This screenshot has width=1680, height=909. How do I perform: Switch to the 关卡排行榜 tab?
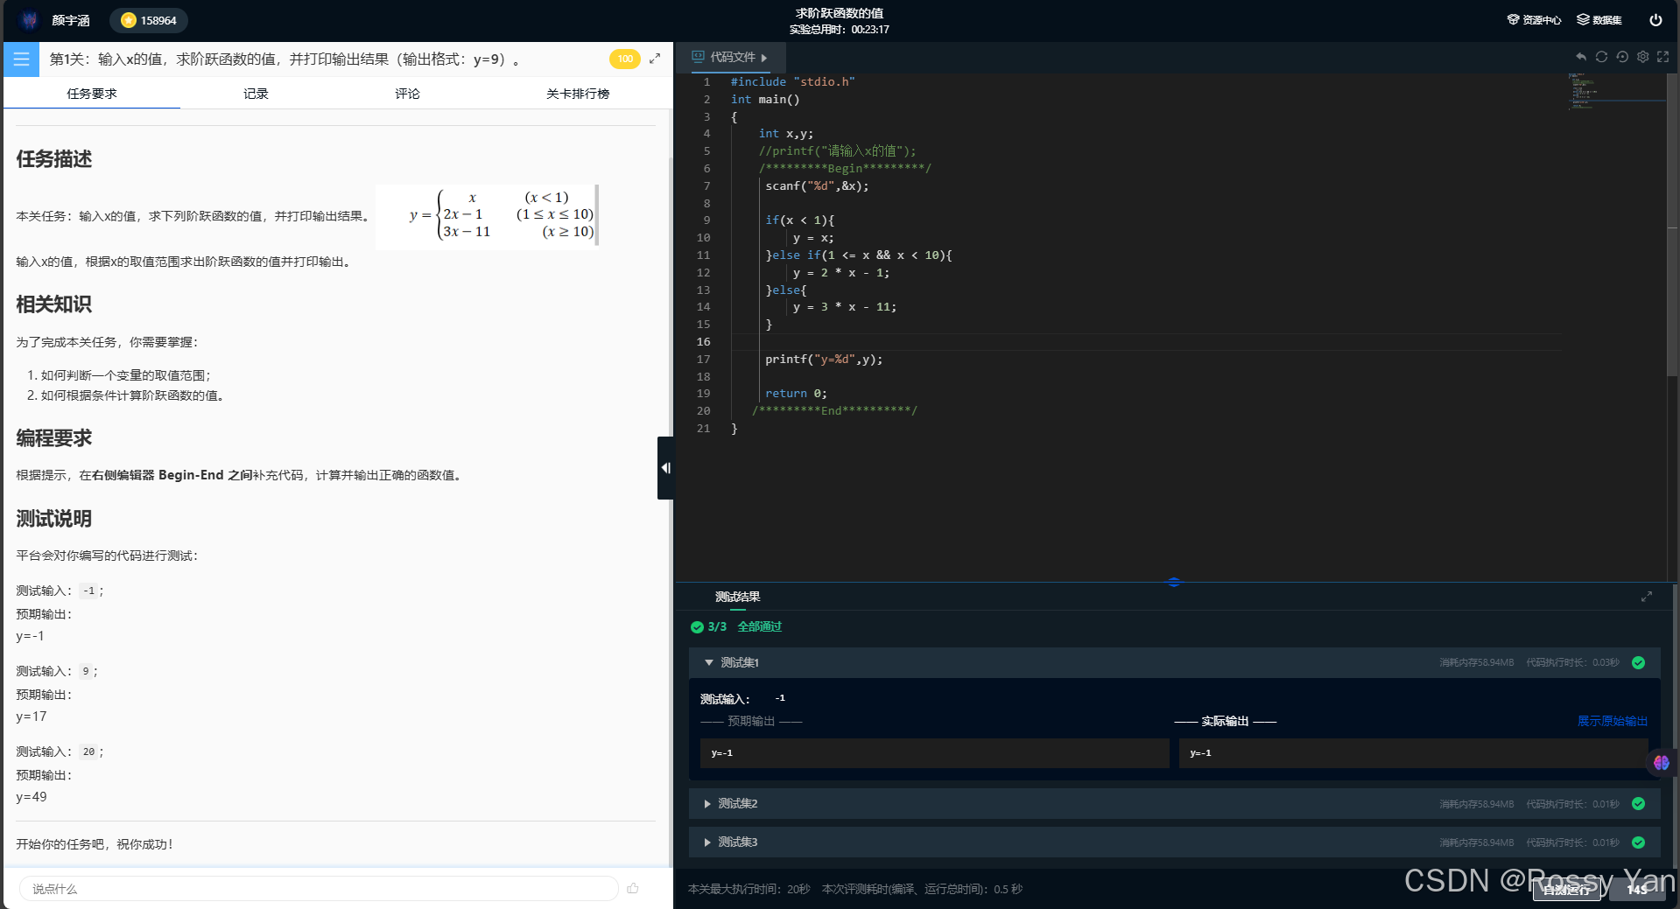point(578,94)
